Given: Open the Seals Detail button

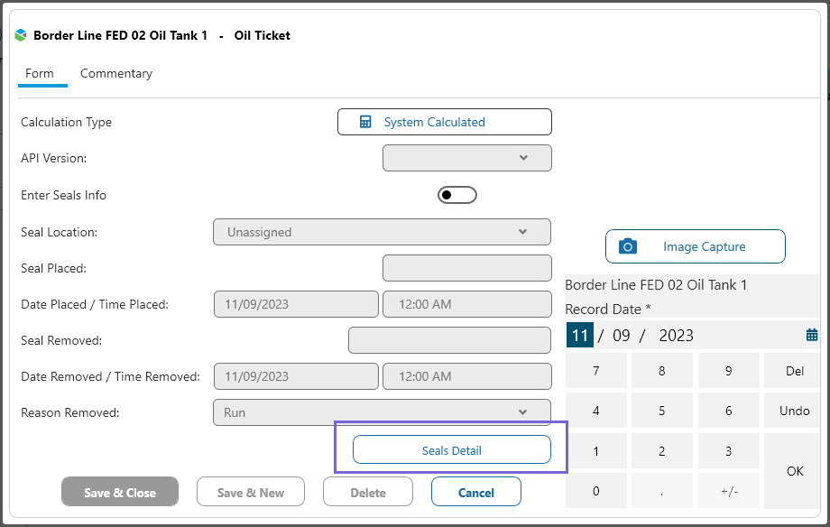Looking at the screenshot, I should 451,450.
